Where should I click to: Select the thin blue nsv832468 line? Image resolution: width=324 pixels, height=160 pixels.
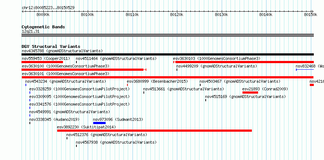click(305, 70)
